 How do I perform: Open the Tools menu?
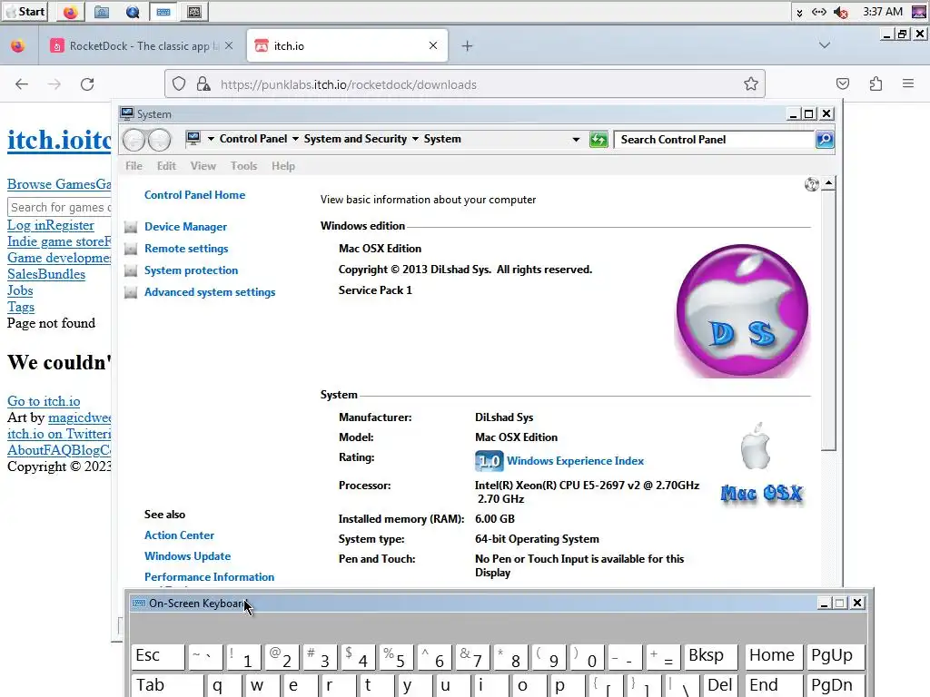[x=243, y=166]
